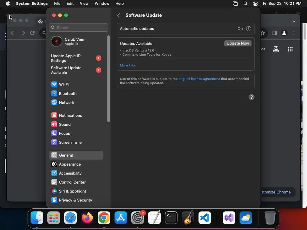Open the More Info link
Image resolution: width=307 pixels, height=230 pixels.
pos(128,65)
